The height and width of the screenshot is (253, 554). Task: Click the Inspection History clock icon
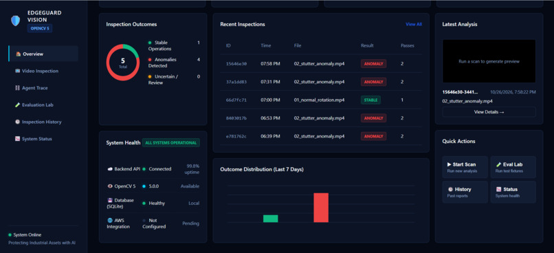pos(17,122)
